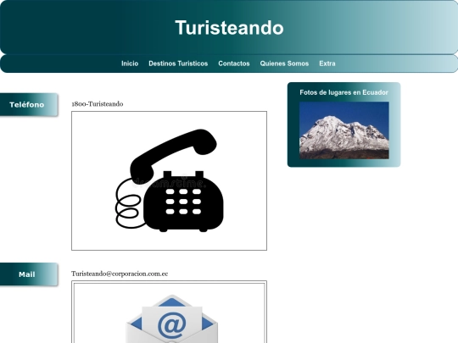Open the Quienes Somos page
The height and width of the screenshot is (343, 458).
(284, 64)
